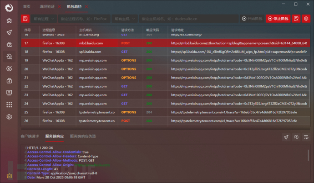Image resolution: width=314 pixels, height=183 pixels.
Task: Open the home icon in left sidebar
Action: click(x=9, y=20)
